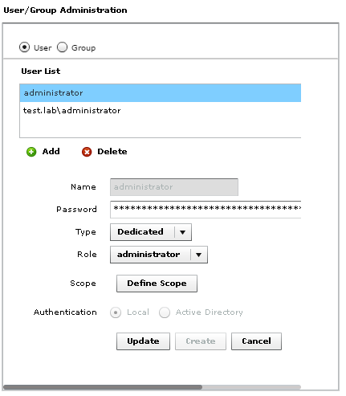Click the administrator role combo box
Viewport: 346px width, 396px height.
point(159,255)
